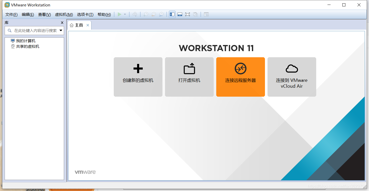The image size is (369, 191).
Task: Minimize the VMware Workstation window
Action: (x=329, y=5)
